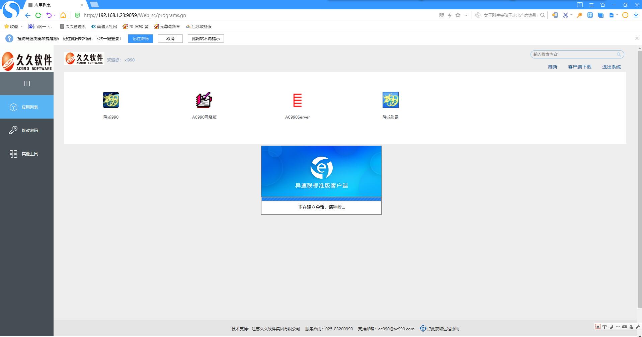The width and height of the screenshot is (642, 337).
Task: Open the 南通人社网 bookmark
Action: [104, 26]
